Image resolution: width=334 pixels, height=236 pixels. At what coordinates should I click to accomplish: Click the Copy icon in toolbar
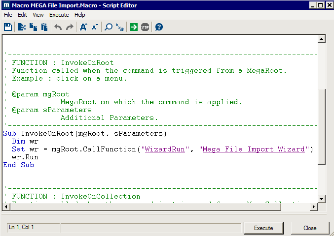[33, 27]
